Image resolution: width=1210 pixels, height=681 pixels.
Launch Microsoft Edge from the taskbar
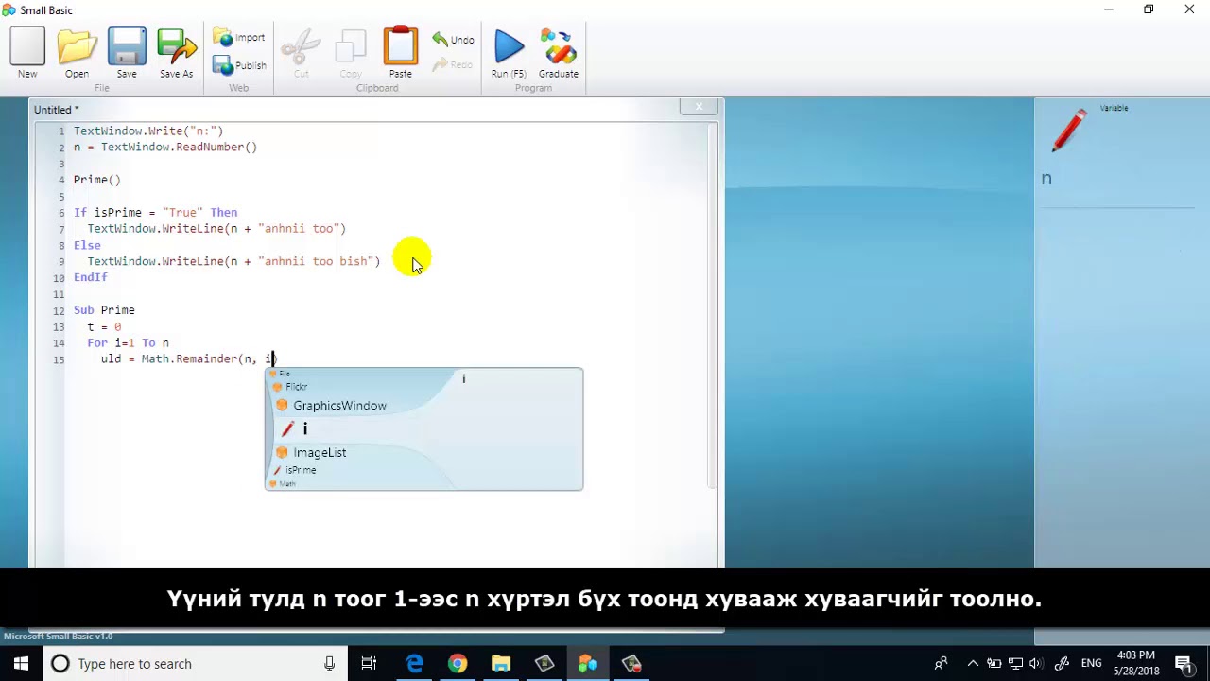click(x=415, y=664)
